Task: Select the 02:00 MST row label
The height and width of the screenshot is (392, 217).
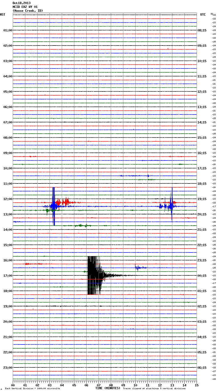Action: (8, 46)
